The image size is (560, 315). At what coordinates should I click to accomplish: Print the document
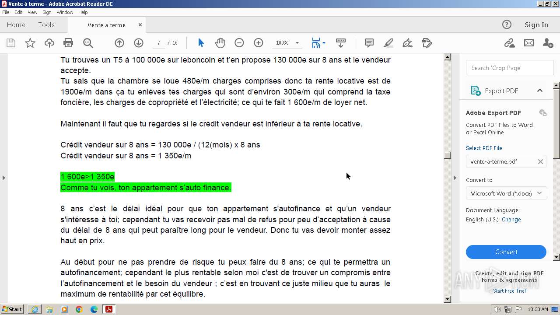(x=68, y=43)
